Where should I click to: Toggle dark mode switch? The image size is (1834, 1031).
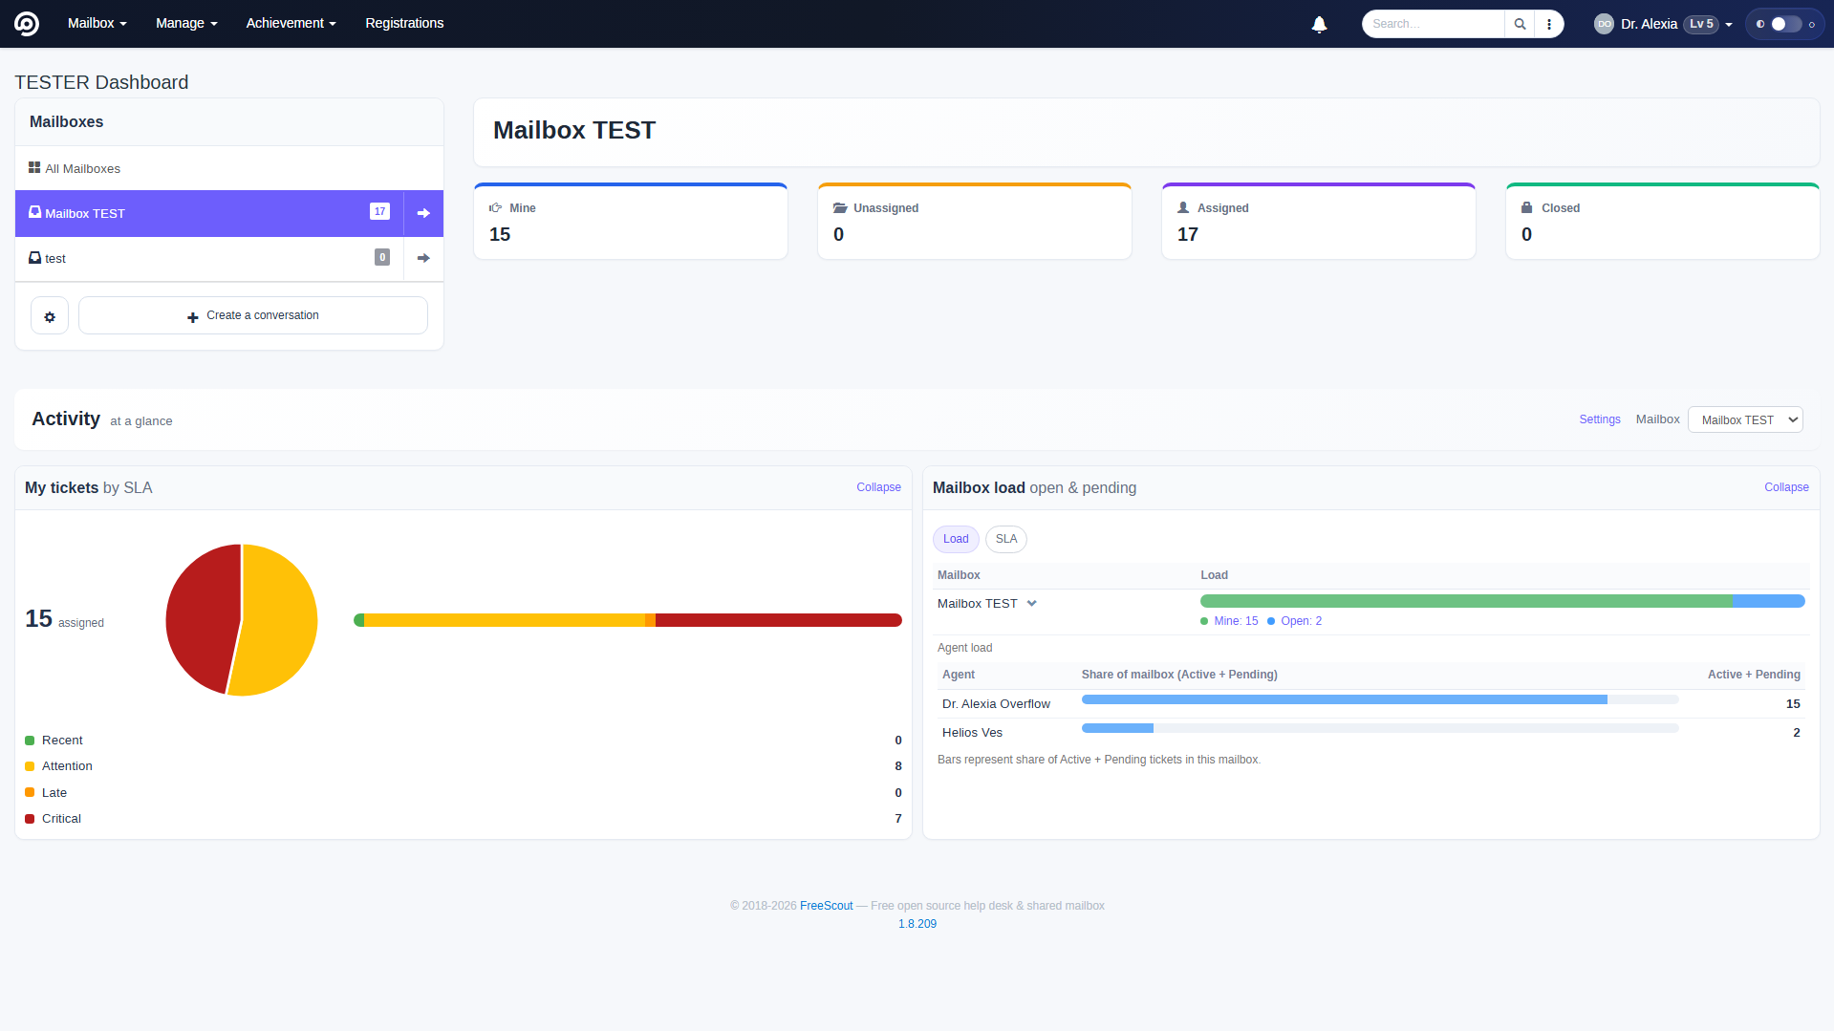click(x=1785, y=24)
